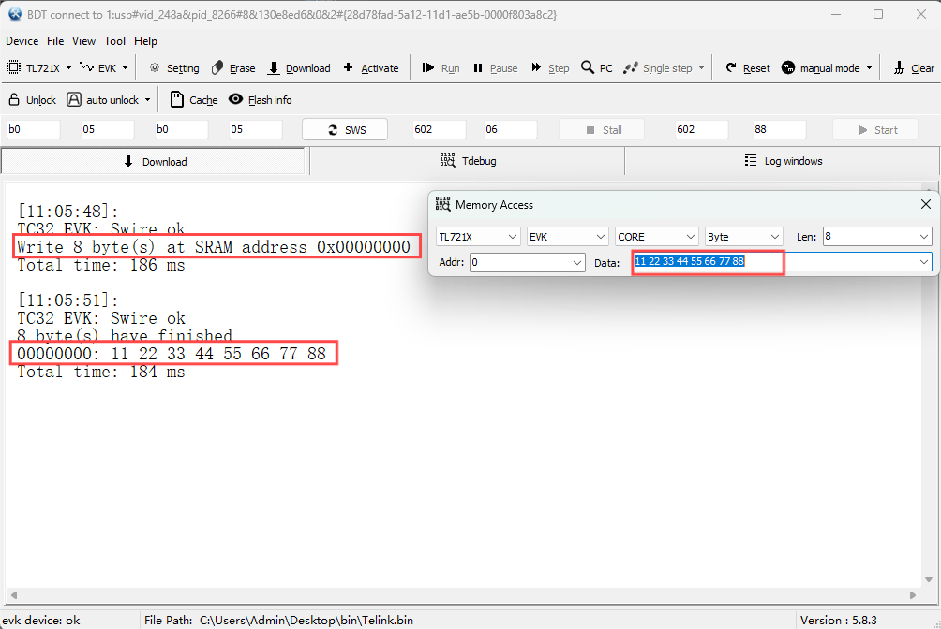Expand the auto unlock dropdown arrow
This screenshot has width=941, height=629.
pos(148,99)
